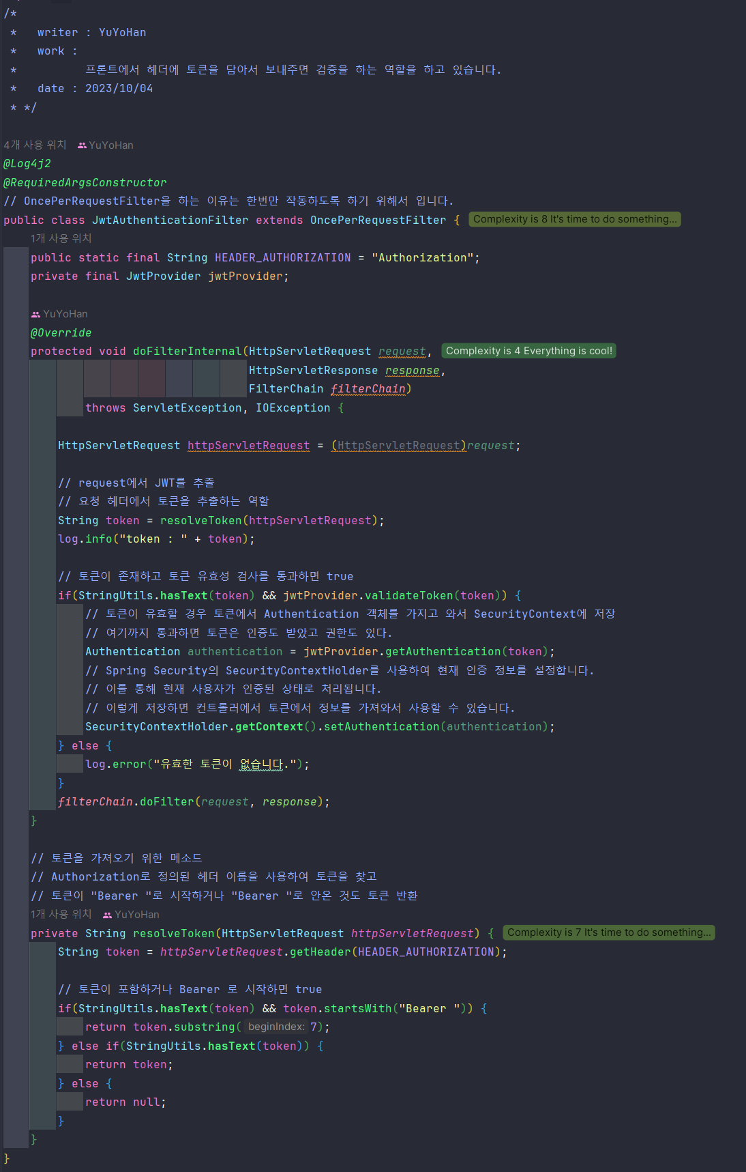Click the doFilter call on filterChain
This screenshot has width=746, height=1172.
pos(167,802)
